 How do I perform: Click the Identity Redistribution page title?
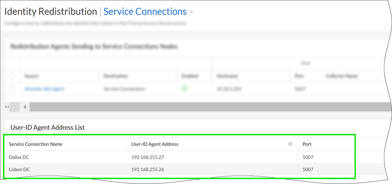tap(51, 12)
